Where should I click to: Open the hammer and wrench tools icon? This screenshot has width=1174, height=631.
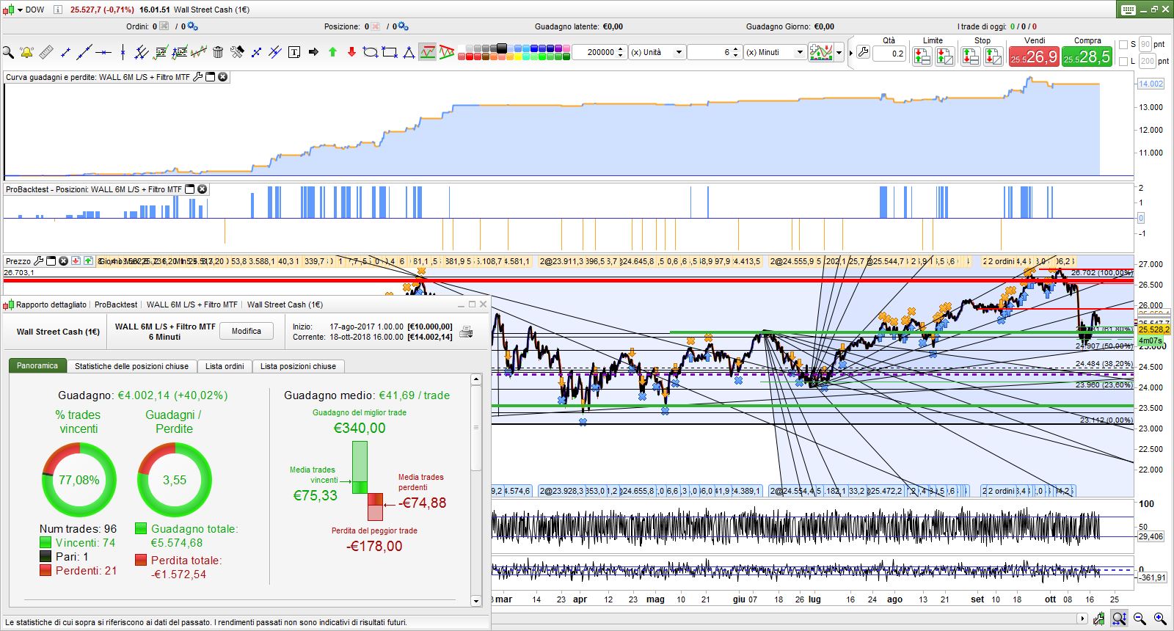237,52
